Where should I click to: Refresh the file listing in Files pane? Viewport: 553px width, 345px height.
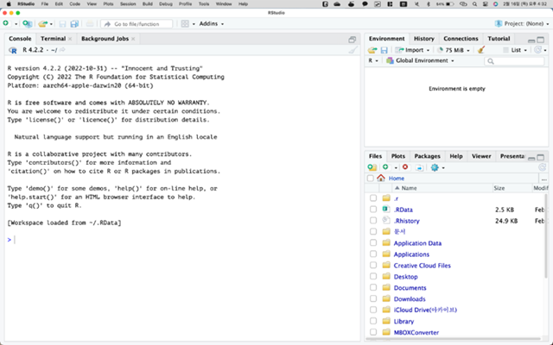tap(542, 167)
